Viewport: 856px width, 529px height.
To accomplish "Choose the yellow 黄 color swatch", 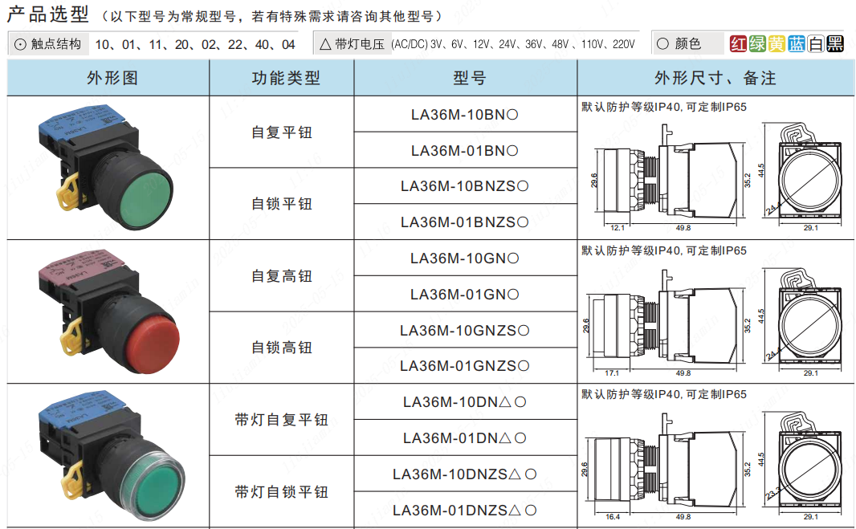I will pos(777,44).
